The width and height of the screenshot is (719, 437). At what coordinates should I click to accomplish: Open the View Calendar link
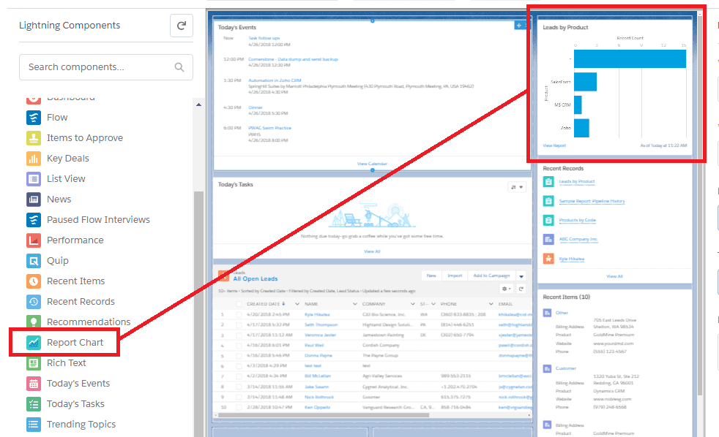(372, 164)
